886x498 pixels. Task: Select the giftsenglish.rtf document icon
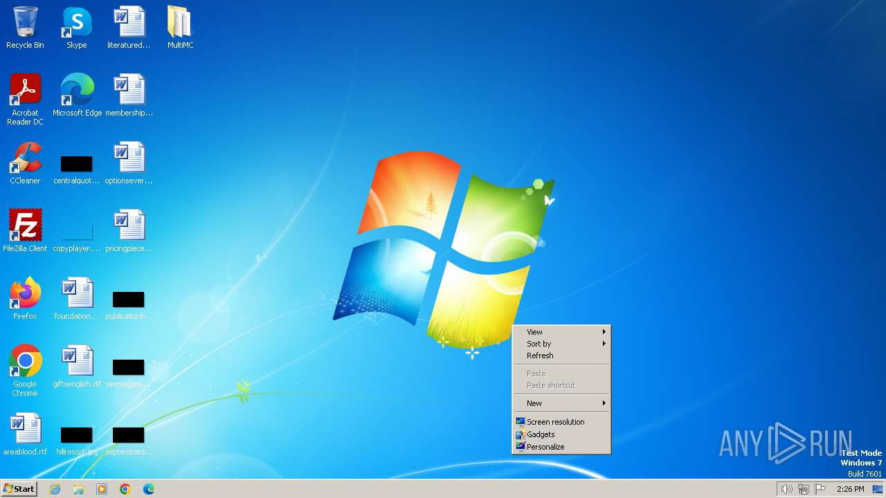[x=77, y=367]
